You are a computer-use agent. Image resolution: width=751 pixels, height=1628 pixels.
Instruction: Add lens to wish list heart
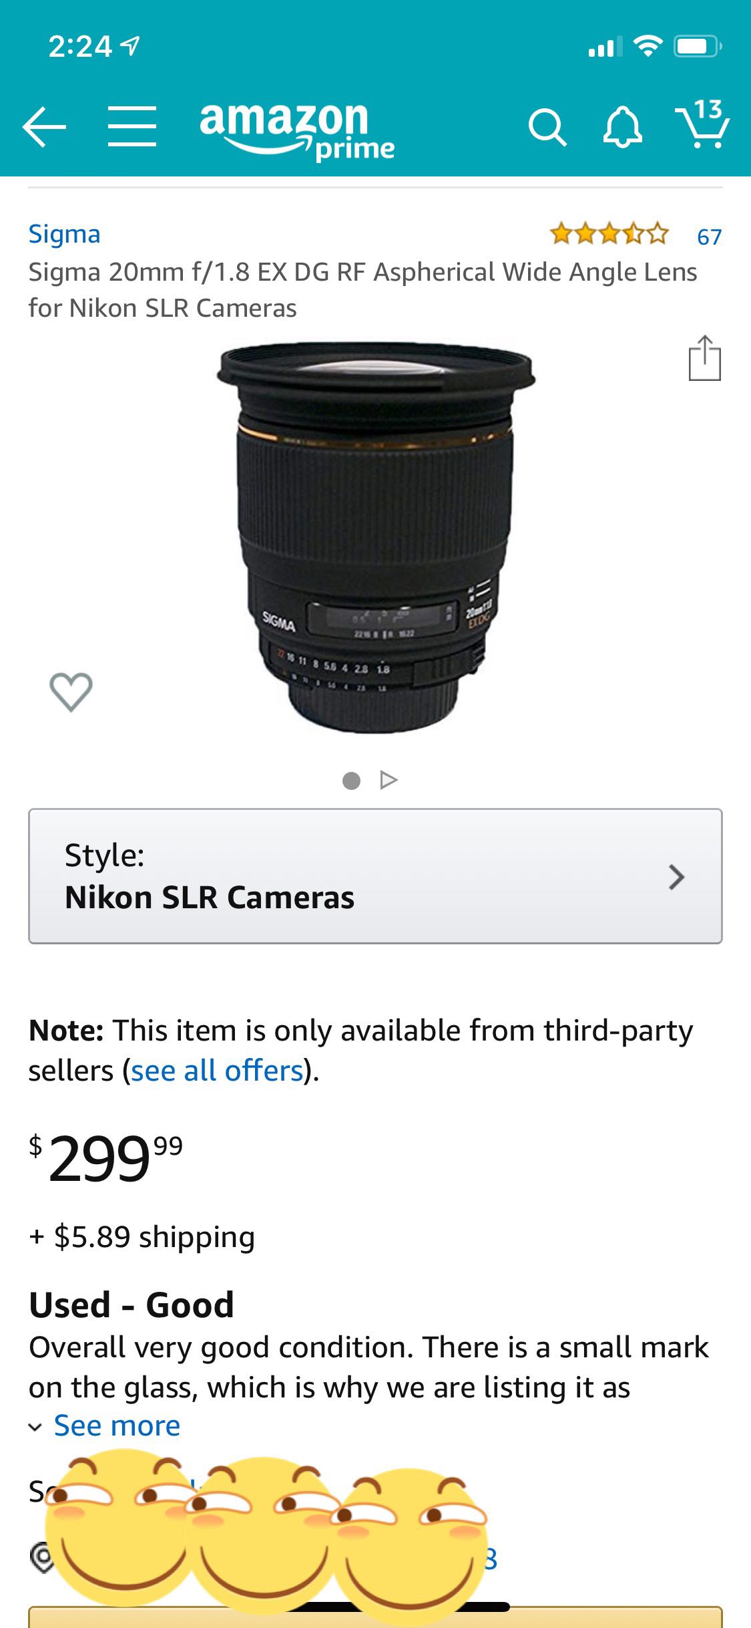tap(71, 691)
